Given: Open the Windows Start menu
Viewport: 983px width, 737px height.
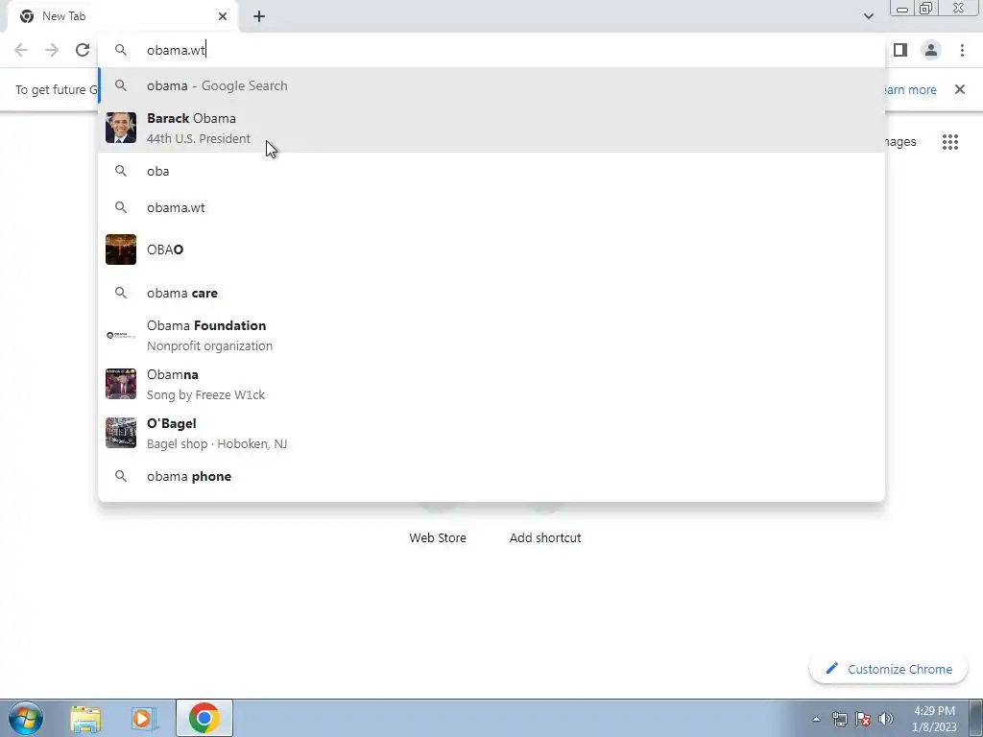Looking at the screenshot, I should [26, 718].
